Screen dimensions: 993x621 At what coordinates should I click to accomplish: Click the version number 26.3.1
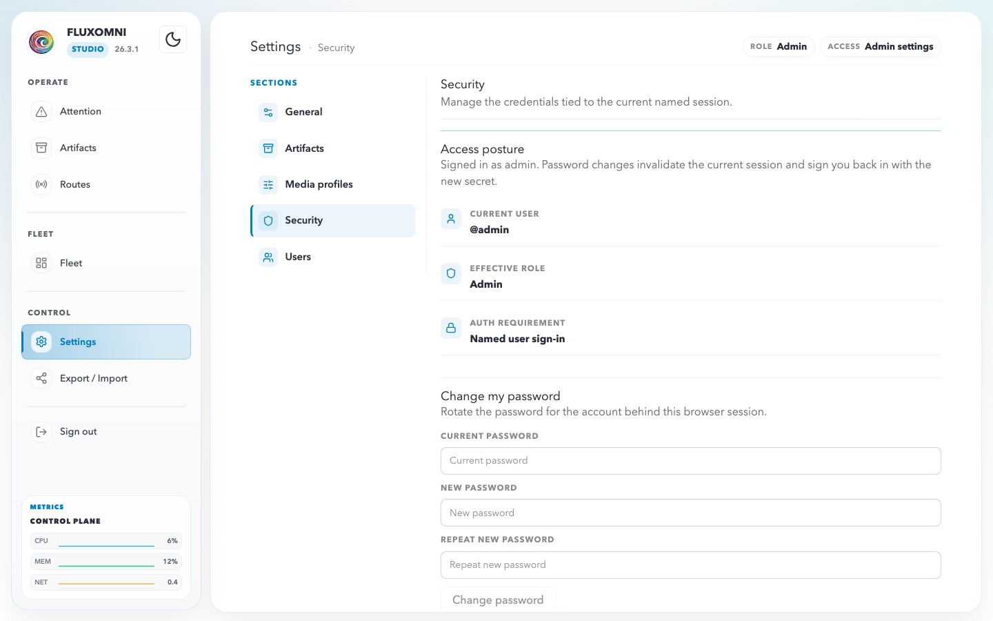pos(126,49)
